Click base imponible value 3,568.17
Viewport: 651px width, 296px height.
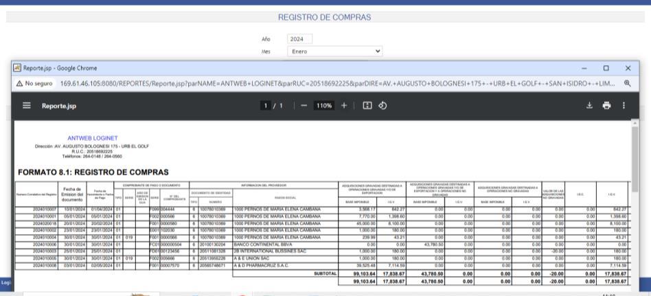tap(366, 209)
